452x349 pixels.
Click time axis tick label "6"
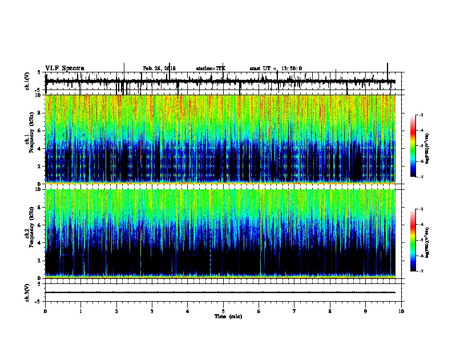pyautogui.click(x=259, y=311)
